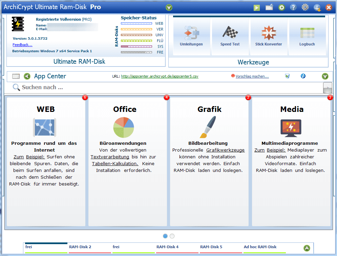Open the Logbuch tool
Screen dimensions: 337x256
307,36
